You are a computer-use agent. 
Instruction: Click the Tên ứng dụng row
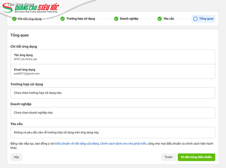113,57
